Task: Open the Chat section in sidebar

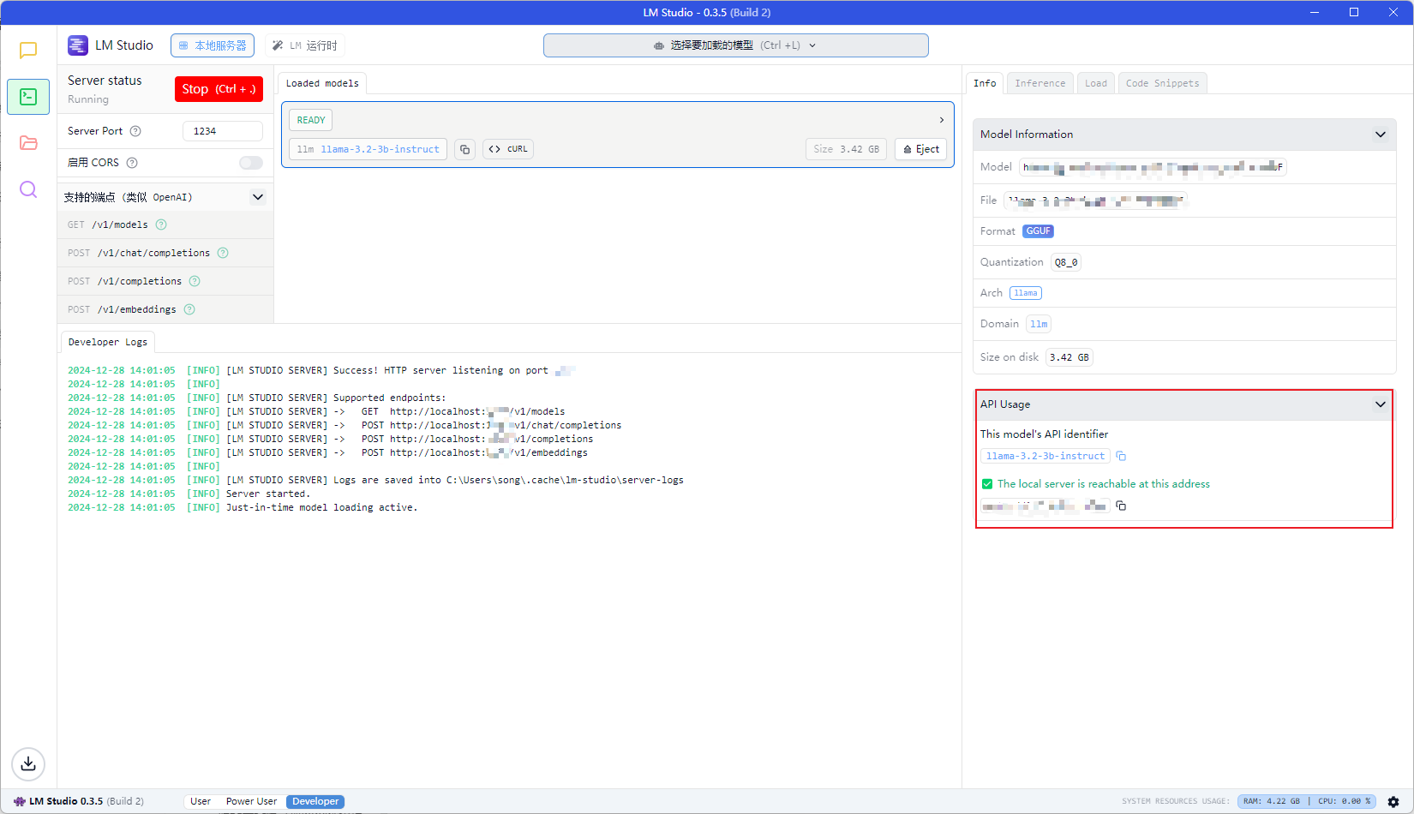Action: coord(28,51)
